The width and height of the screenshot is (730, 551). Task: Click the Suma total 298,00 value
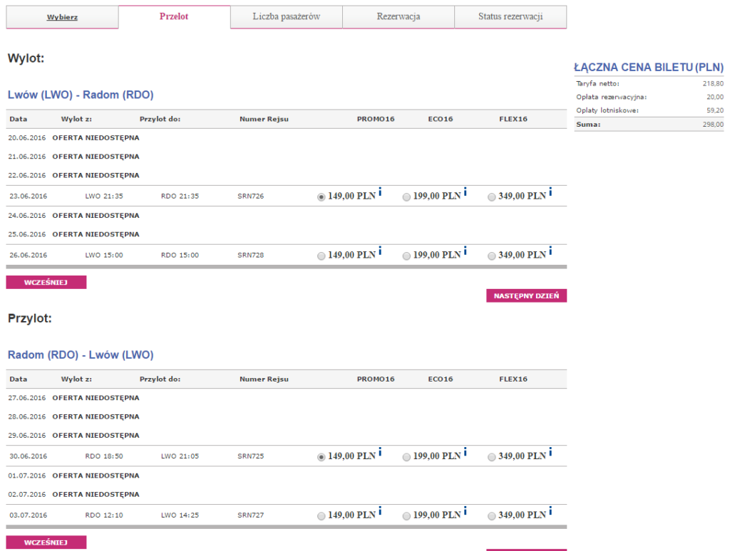click(x=713, y=125)
